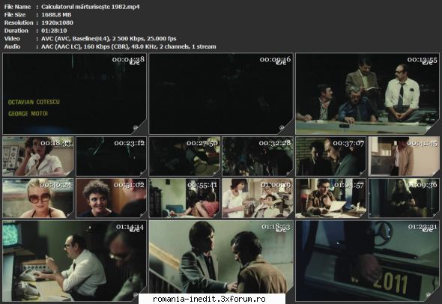This screenshot has width=442, height=304.
Task: Click the 'Duration' label
Action: 16,31
